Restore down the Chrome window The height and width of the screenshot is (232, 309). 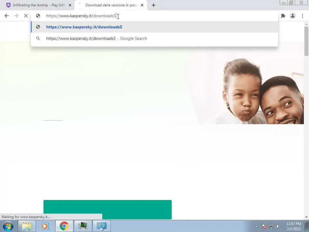(x=291, y=2)
